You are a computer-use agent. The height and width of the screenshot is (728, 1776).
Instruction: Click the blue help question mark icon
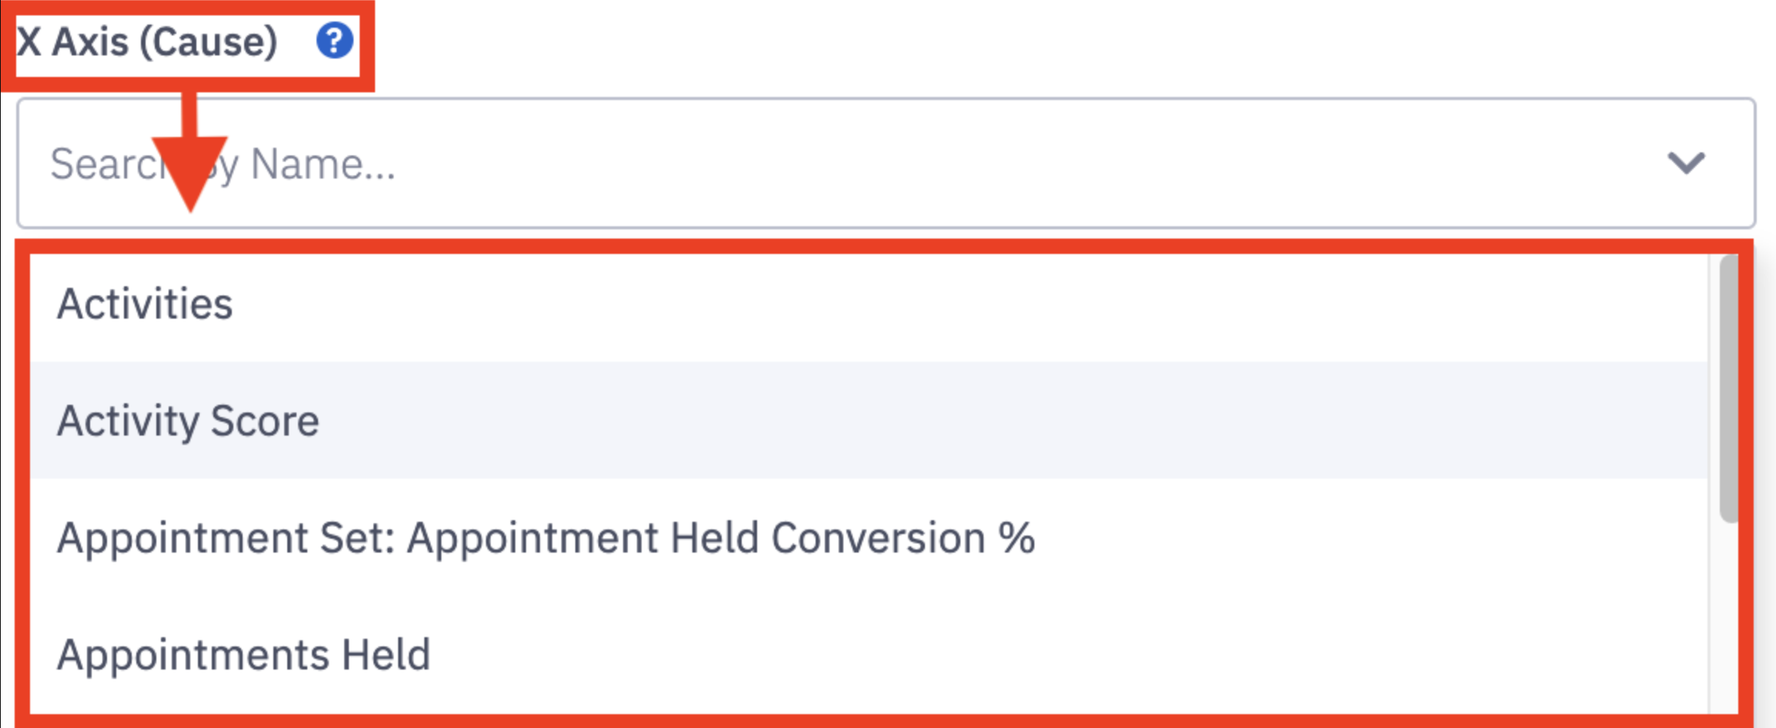tap(335, 40)
